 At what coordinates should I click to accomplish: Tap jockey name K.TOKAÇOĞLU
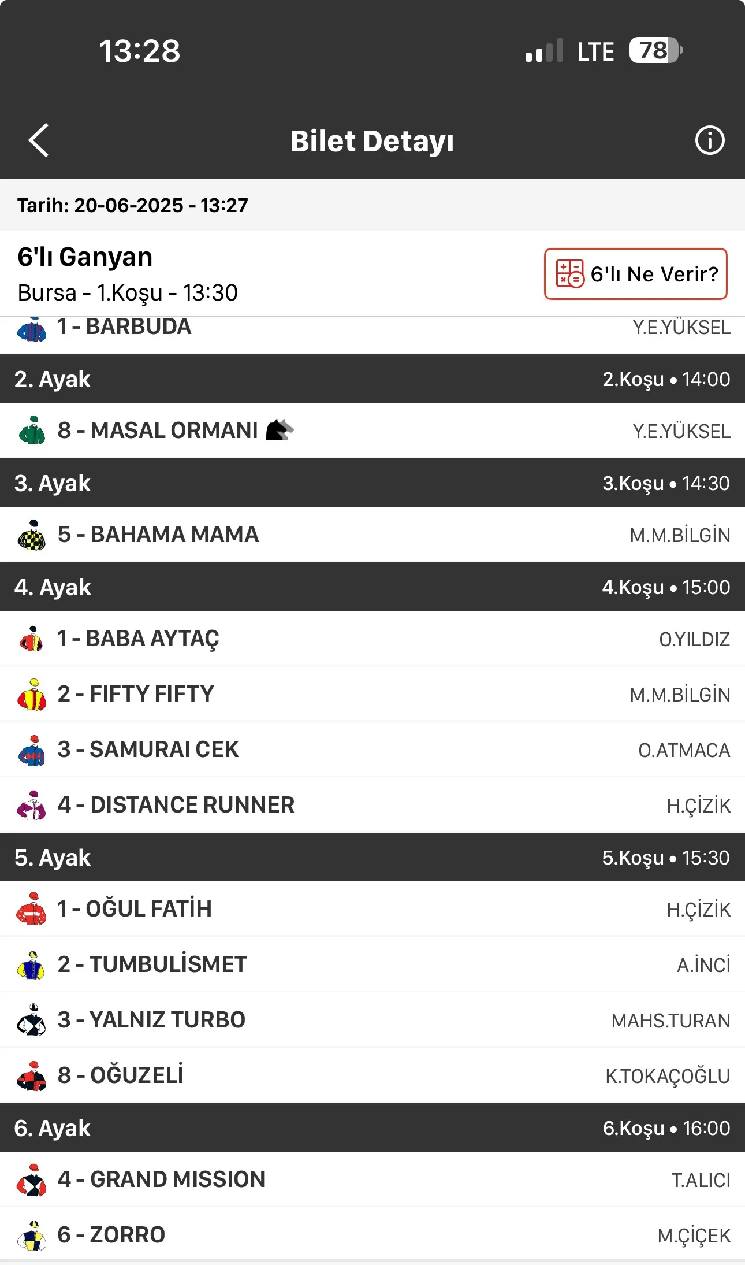(667, 1076)
